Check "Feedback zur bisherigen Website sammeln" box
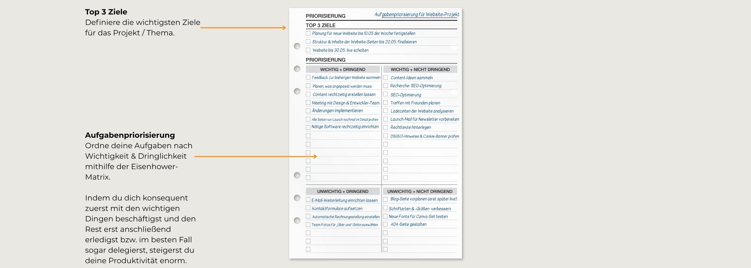The height and width of the screenshot is (268, 751). coord(308,77)
